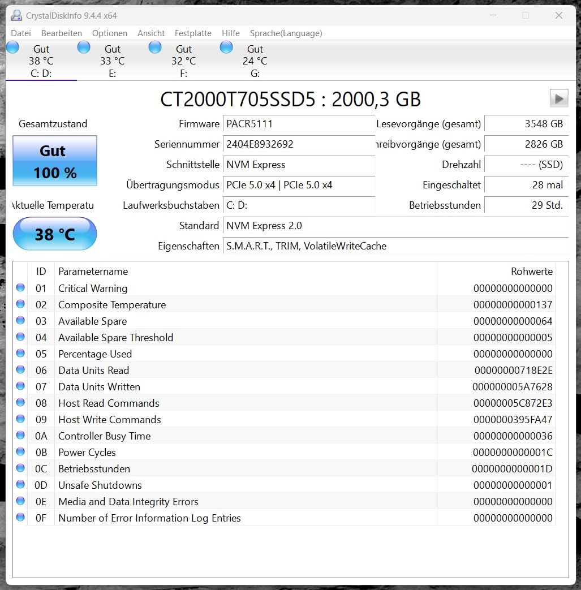Screen dimensions: 581x590
Task: Click the Standard field NVM Express 2.0
Action: pos(395,225)
